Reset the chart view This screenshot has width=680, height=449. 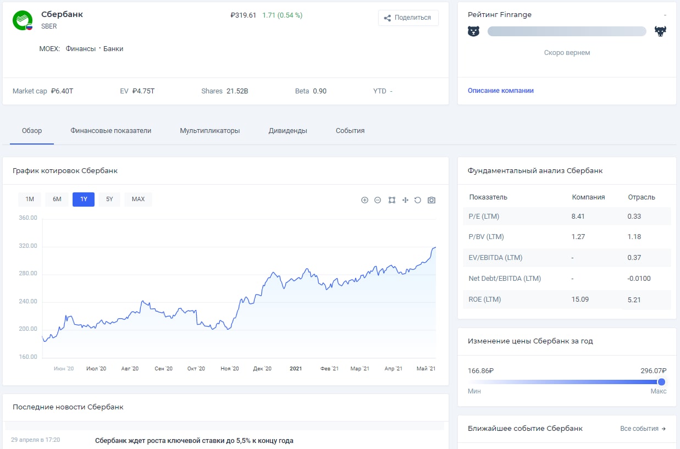pyautogui.click(x=418, y=200)
